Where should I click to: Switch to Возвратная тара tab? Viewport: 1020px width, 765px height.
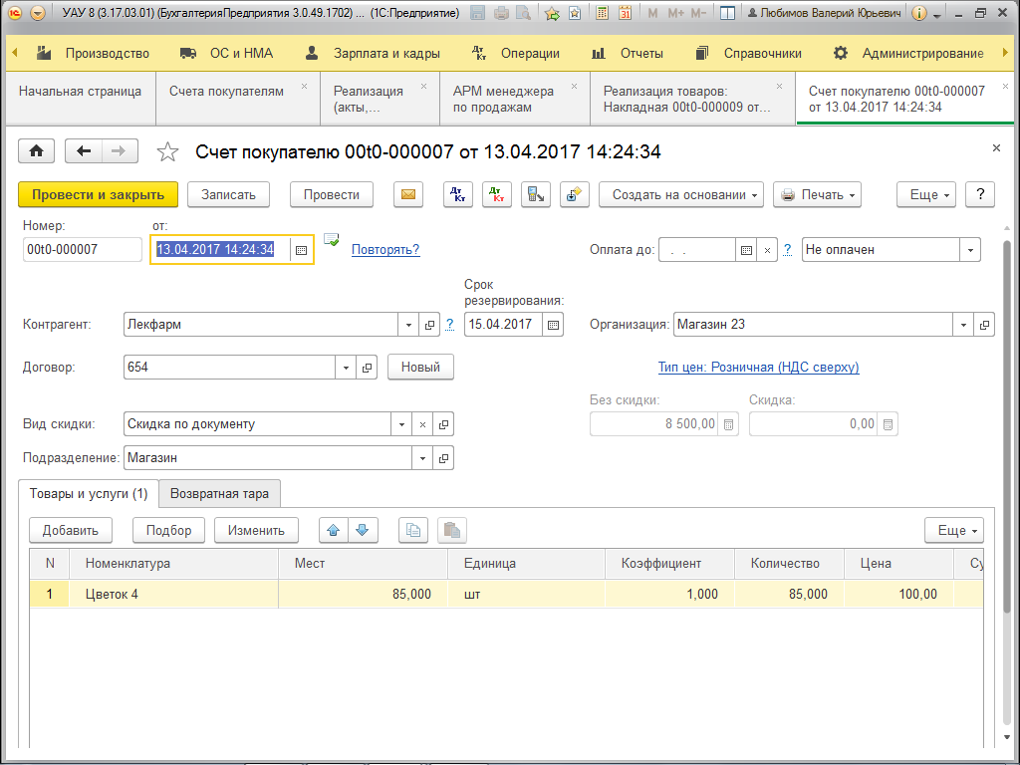pos(220,494)
